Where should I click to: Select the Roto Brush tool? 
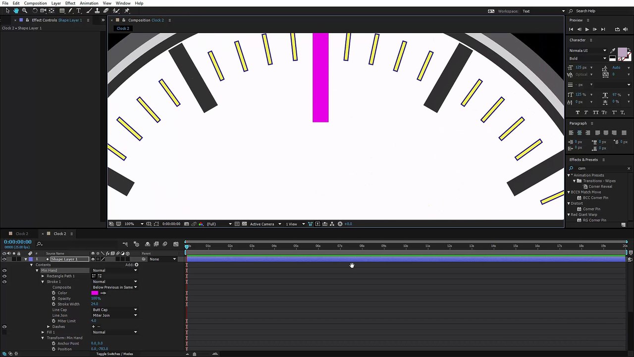click(x=116, y=10)
